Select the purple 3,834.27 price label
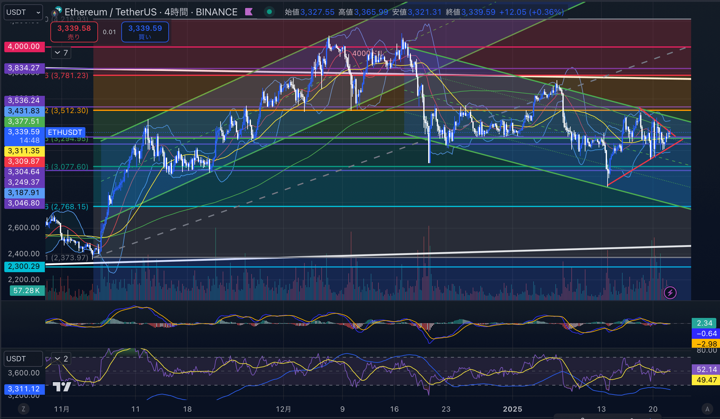 coord(24,68)
